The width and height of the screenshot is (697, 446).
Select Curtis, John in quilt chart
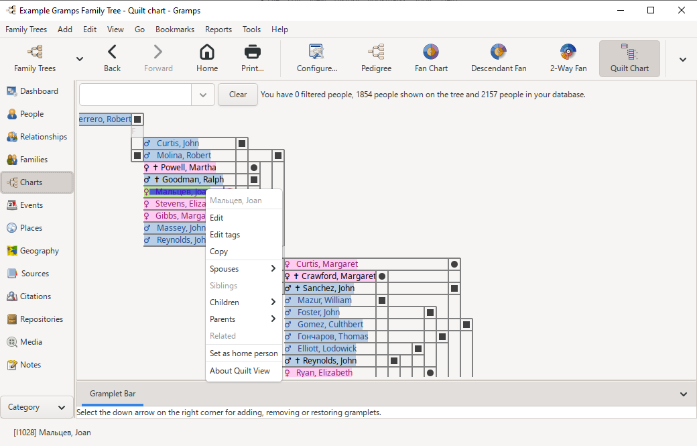[x=178, y=143]
